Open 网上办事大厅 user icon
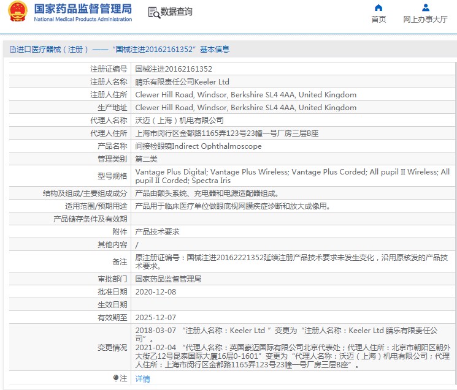The image size is (457, 390). point(426,7)
